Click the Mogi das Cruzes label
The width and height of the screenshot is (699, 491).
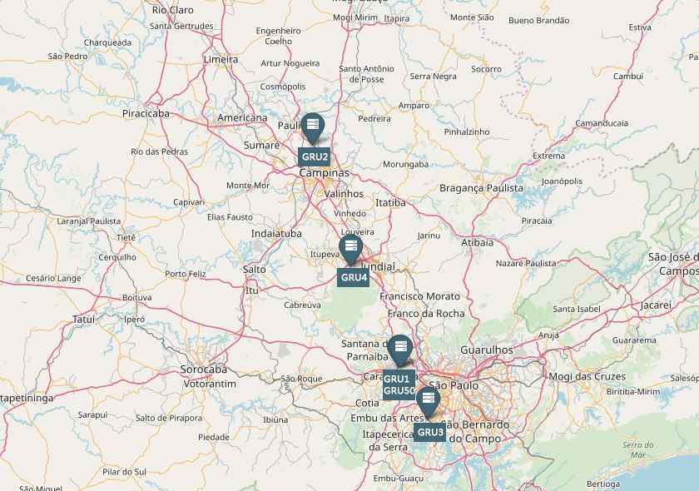[587, 377]
